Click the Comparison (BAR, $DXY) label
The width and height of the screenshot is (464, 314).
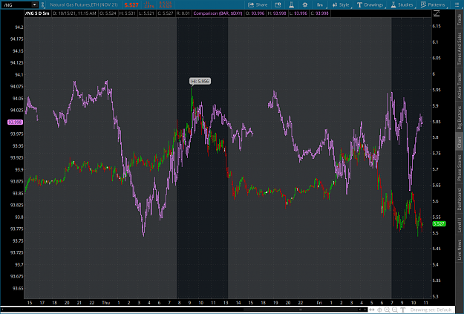tap(218, 13)
